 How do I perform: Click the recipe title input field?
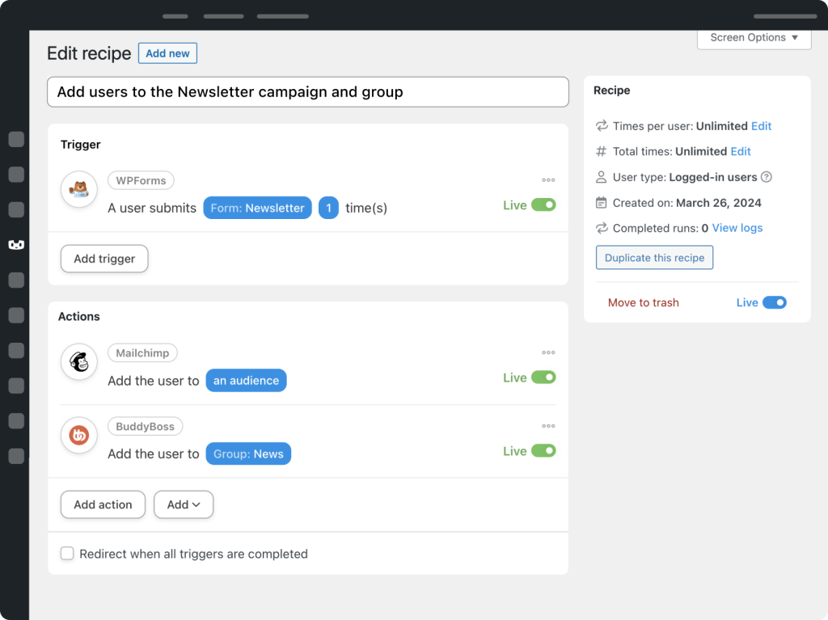coord(307,92)
